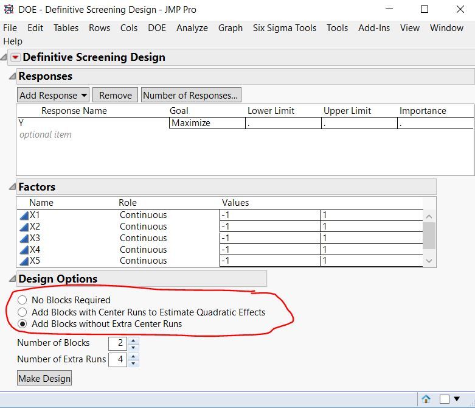
Task: Open the Cols menu
Action: [129, 28]
